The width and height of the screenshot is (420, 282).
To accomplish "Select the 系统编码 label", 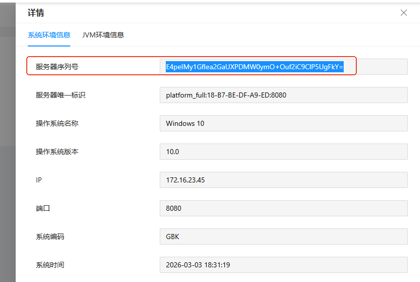I will (50, 237).
